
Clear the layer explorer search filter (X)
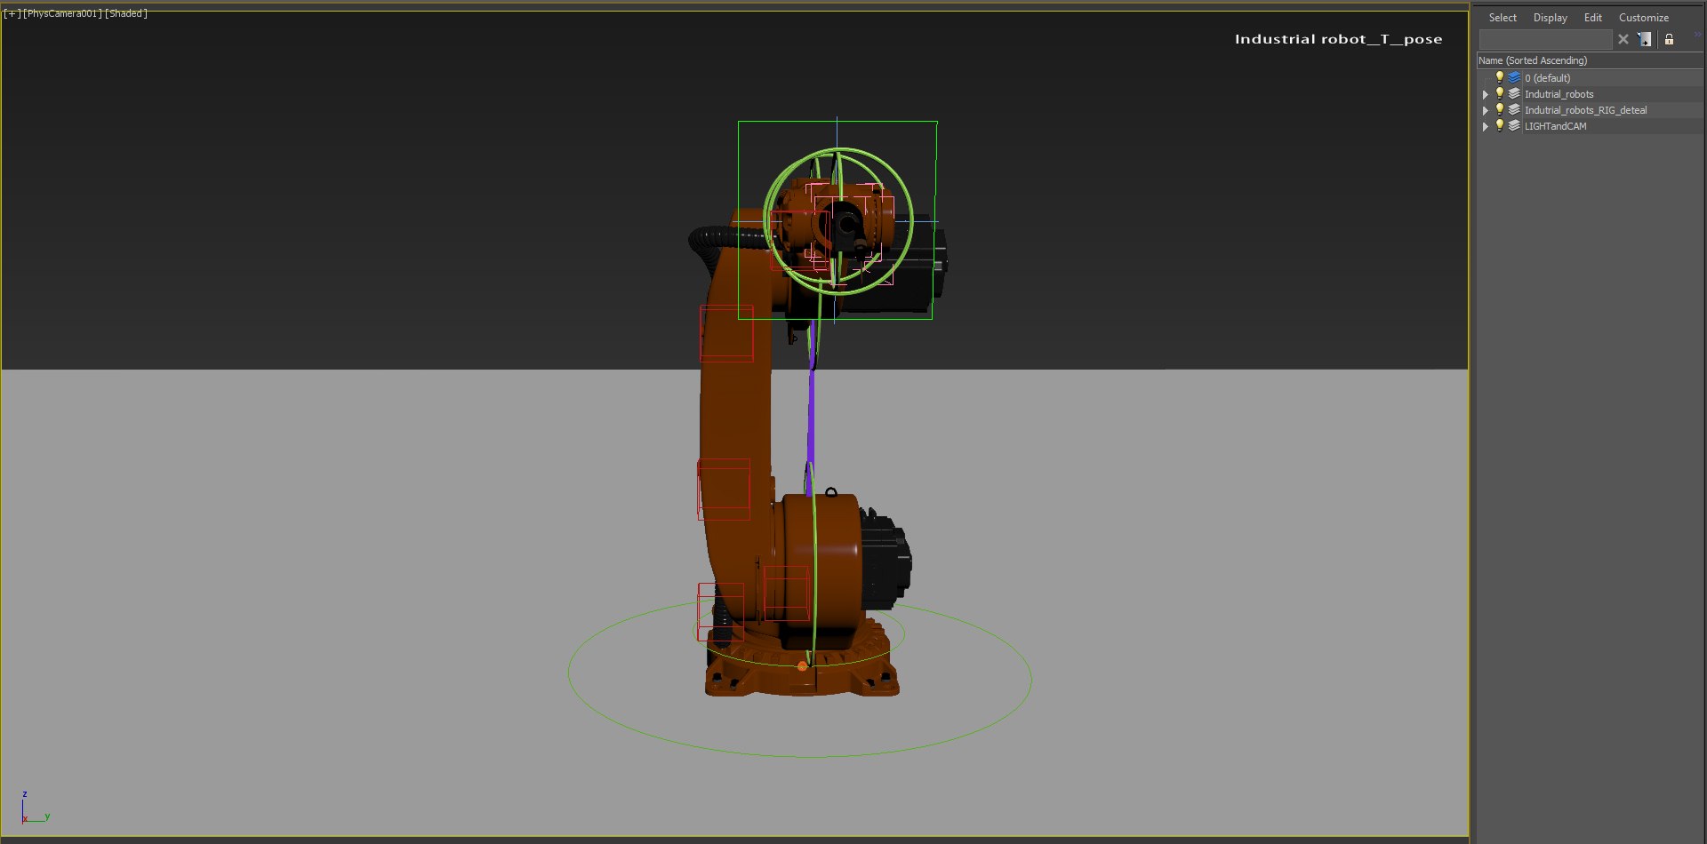1623,39
